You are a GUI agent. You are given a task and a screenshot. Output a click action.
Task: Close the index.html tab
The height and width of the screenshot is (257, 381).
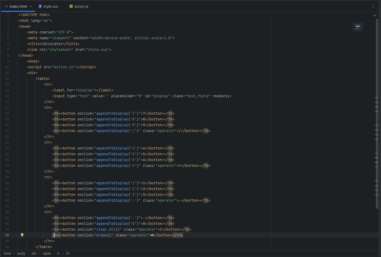tap(31, 6)
